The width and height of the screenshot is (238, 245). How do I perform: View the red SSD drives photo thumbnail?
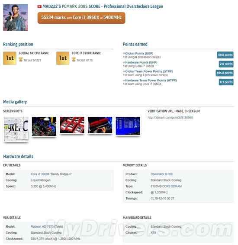click(72, 125)
